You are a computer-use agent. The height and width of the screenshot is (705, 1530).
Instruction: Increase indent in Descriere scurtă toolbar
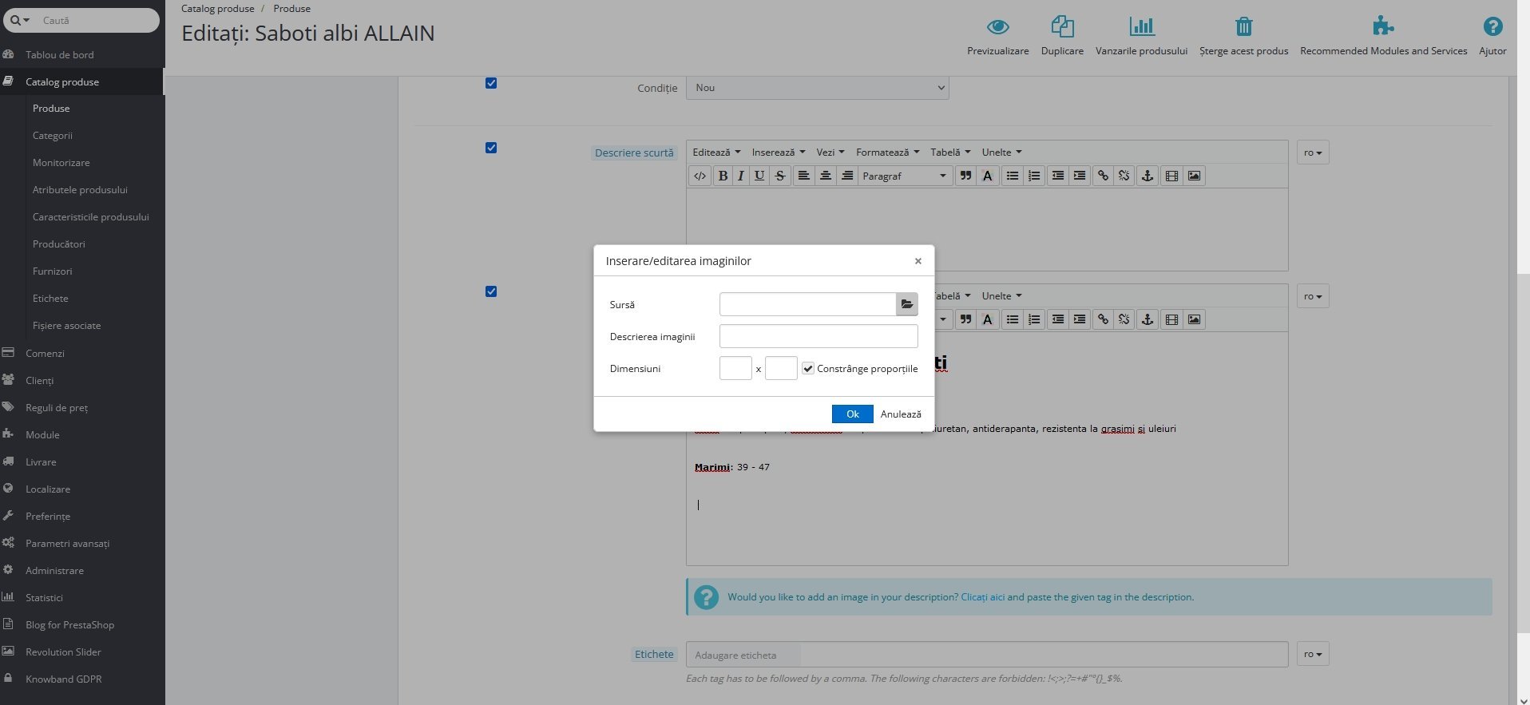click(1080, 176)
